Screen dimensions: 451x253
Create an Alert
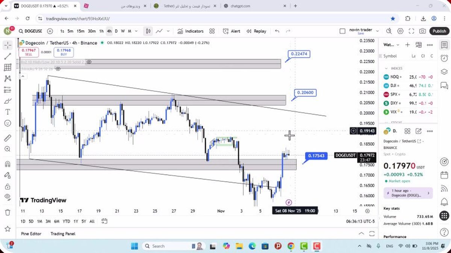click(232, 31)
